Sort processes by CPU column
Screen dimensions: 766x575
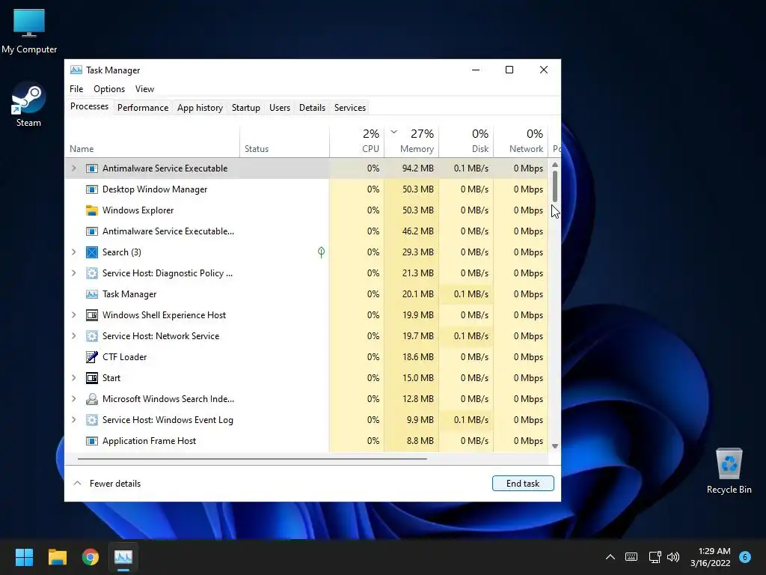[x=357, y=142]
